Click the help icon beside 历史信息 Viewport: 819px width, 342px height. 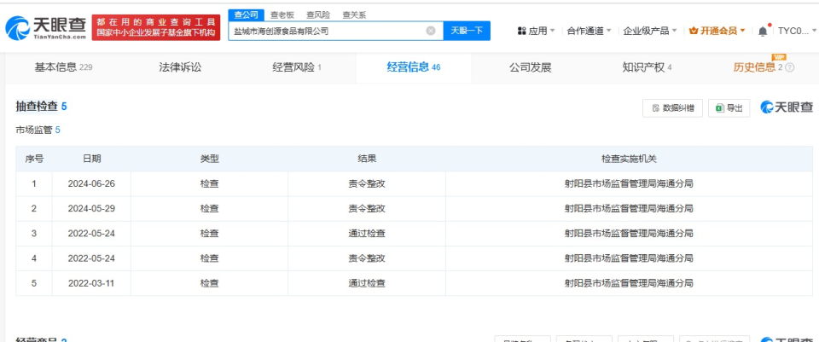click(789, 67)
